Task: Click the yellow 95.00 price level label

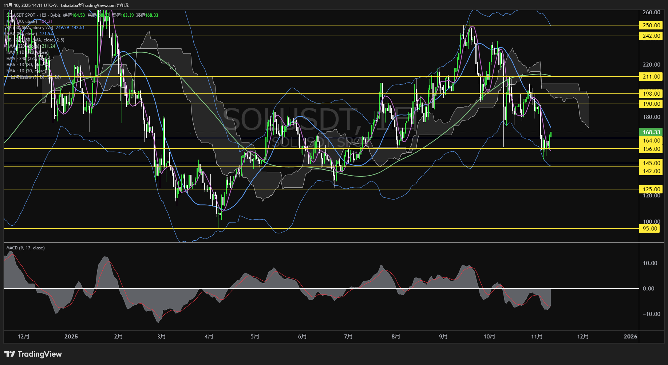Action: (x=650, y=229)
